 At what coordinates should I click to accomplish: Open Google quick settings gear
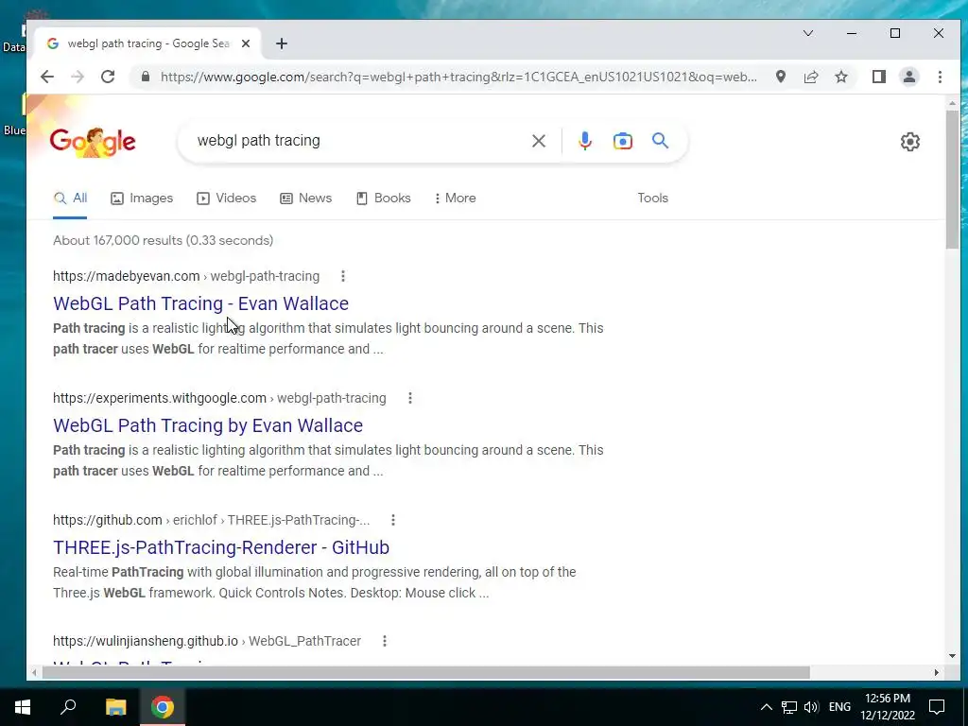910,142
